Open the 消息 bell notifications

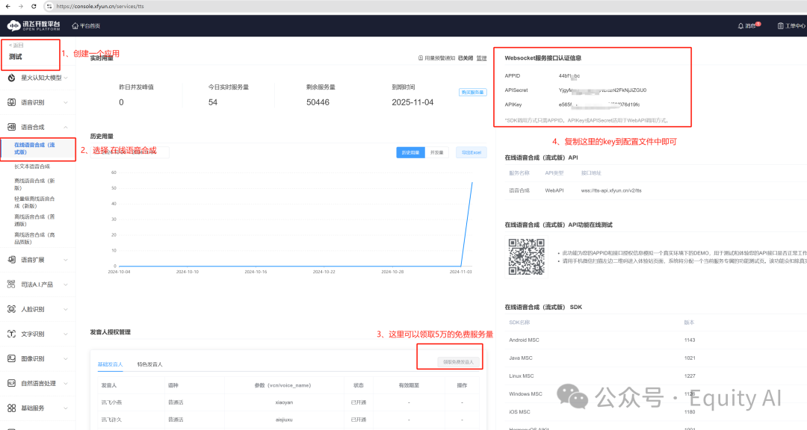(740, 25)
